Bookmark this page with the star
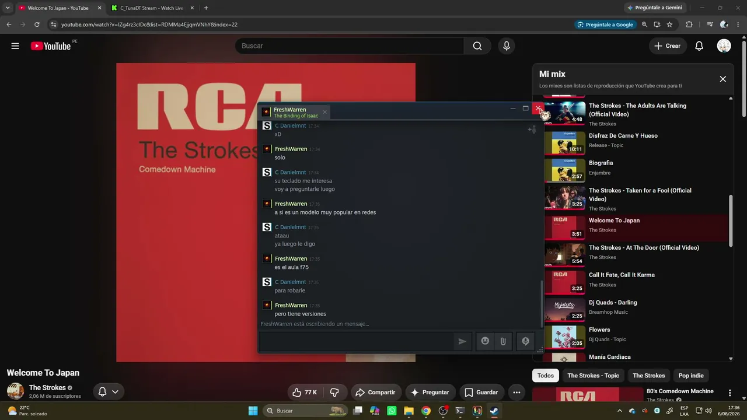747x420 pixels. click(669, 24)
